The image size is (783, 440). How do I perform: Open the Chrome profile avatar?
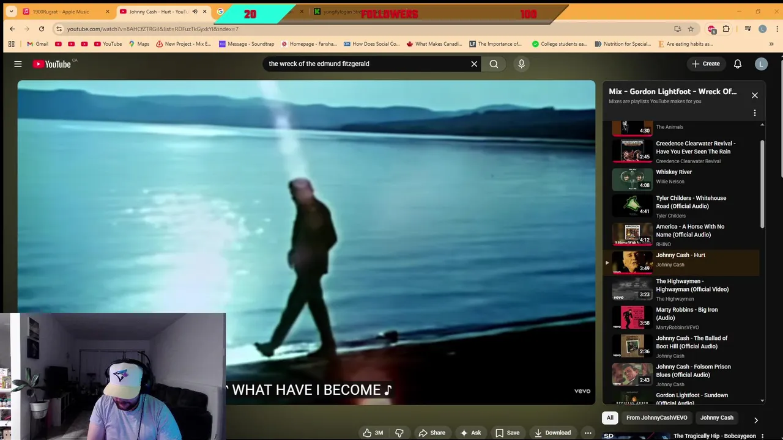[762, 29]
